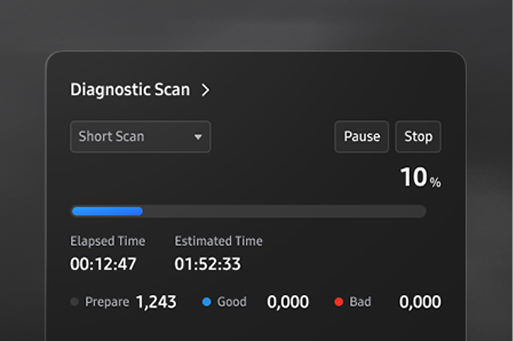This screenshot has width=513, height=341.
Task: Click the blue Good status indicator
Action: (x=207, y=301)
